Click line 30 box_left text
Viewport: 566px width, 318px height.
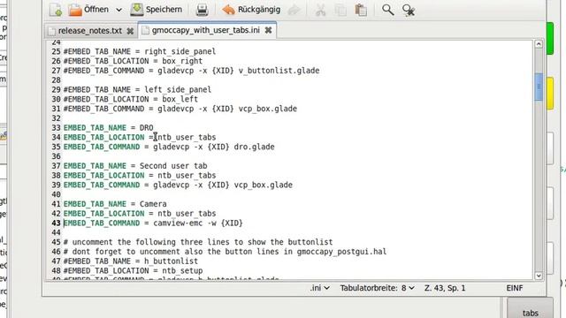tap(180, 99)
